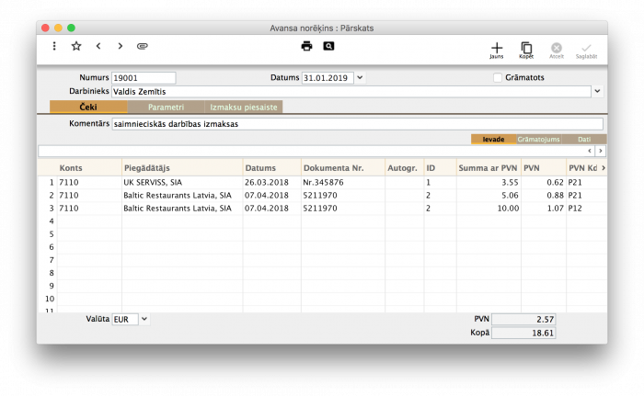Click the Numurs field
The image size is (644, 396).
(143, 78)
